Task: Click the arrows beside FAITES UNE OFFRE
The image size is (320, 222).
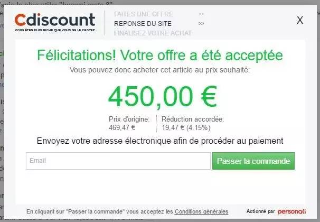Action: click(201, 14)
